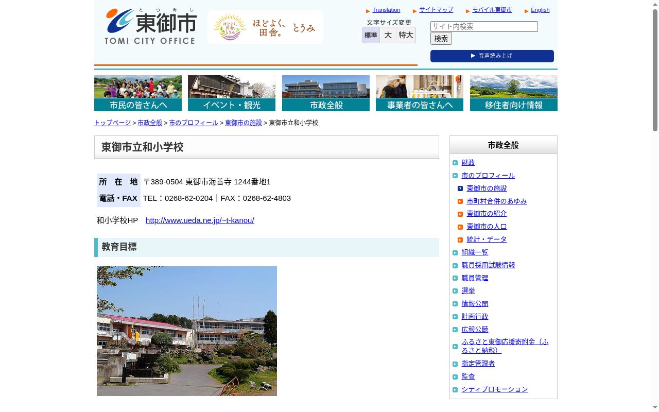659x412 pixels.
Task: Go to 市のプロフィール in breadcrumb
Action: tap(194, 123)
